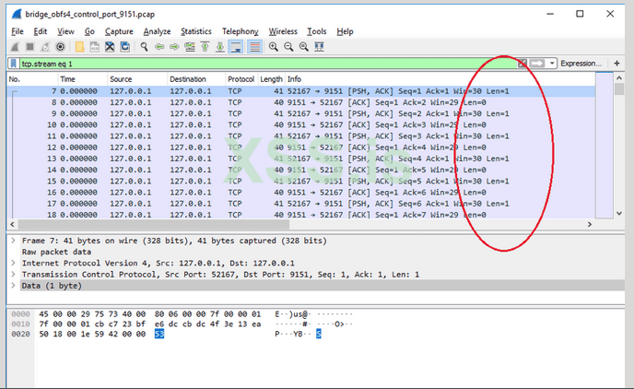Click the Stop capturing packets square icon
Image resolution: width=634 pixels, height=389 pixels.
tap(29, 47)
